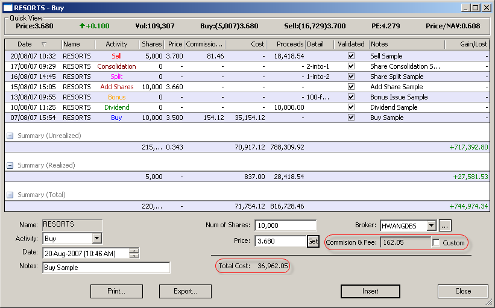Screen dimensions: 495x308
Task: Click the application icon in the title bar
Action: click(x=8, y=8)
